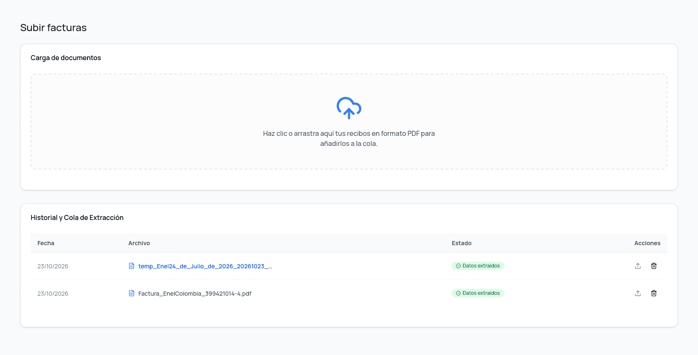Click the Estado column header

click(462, 243)
